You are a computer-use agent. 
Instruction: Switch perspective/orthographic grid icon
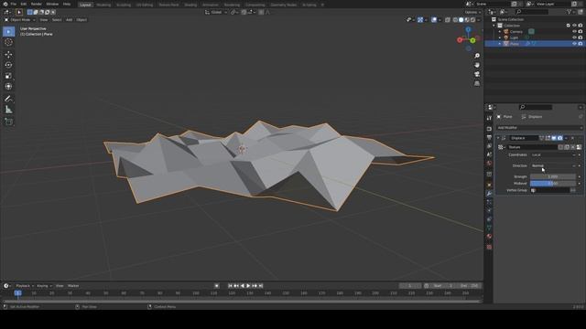pyautogui.click(x=477, y=83)
